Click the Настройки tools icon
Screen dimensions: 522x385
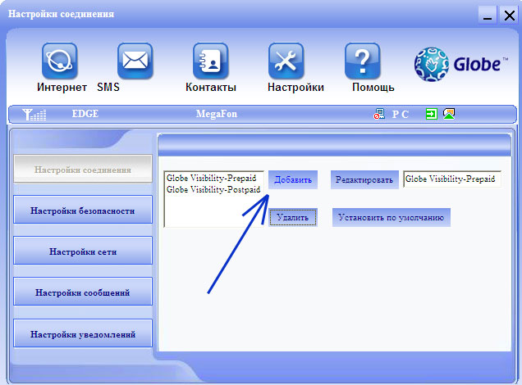coord(286,61)
